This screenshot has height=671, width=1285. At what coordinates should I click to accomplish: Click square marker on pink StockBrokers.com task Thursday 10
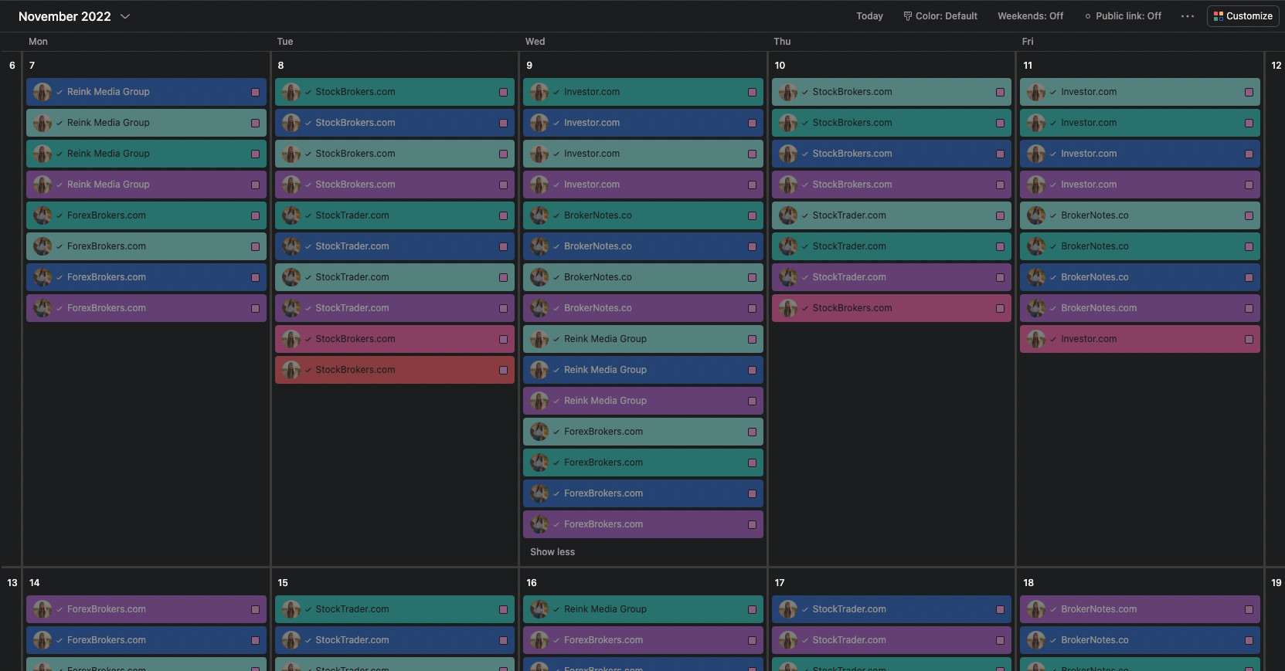(1000, 308)
